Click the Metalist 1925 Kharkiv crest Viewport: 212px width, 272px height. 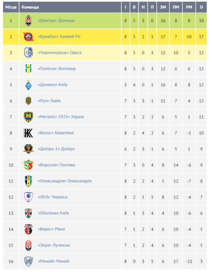[x=28, y=117]
